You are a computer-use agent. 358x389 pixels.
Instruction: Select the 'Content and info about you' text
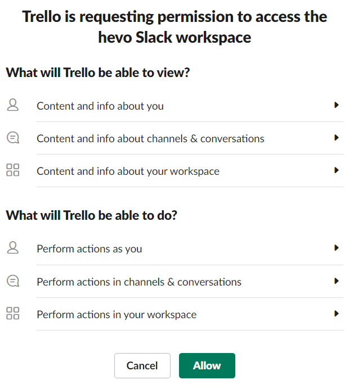tap(100, 106)
